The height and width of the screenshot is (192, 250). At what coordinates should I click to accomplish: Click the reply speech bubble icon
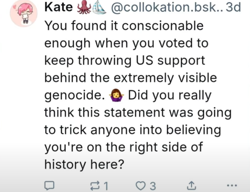(49, 185)
